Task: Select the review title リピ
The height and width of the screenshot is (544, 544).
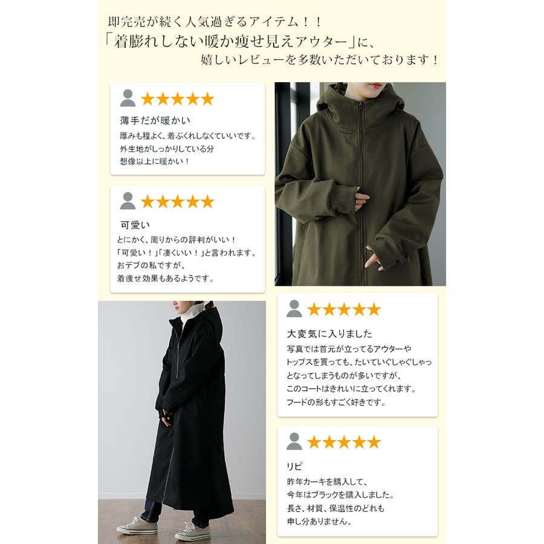Action: [x=294, y=467]
